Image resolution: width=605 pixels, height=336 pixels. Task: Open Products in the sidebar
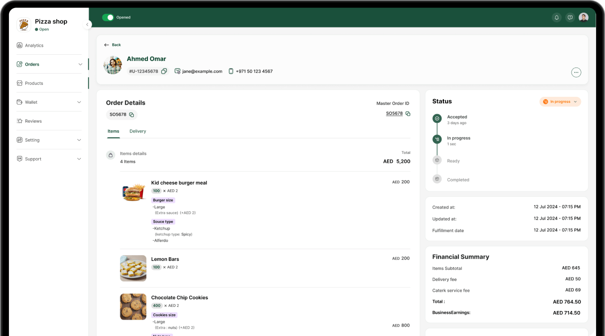(34, 83)
